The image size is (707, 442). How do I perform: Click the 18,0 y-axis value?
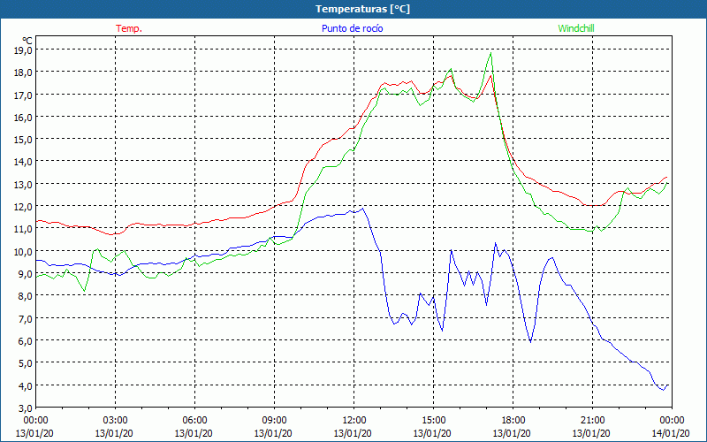pos(24,72)
